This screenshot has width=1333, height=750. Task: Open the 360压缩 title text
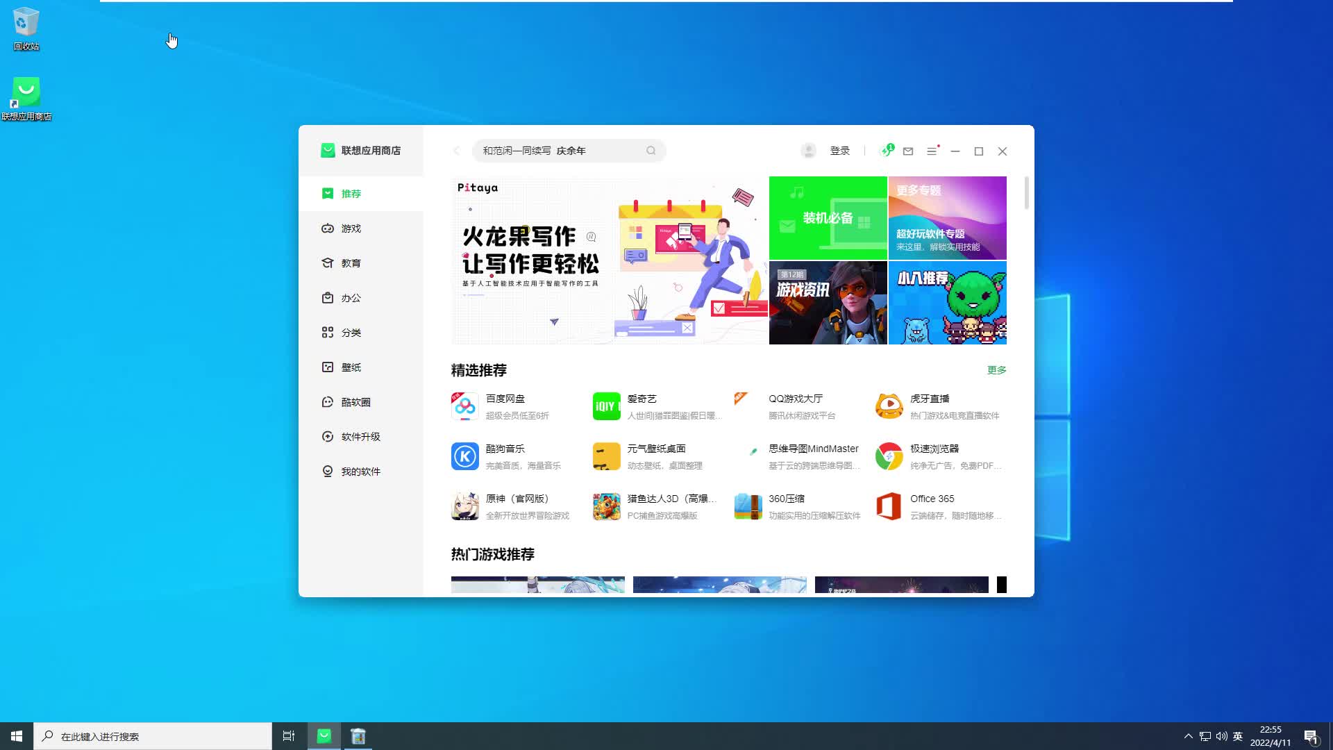tap(787, 499)
